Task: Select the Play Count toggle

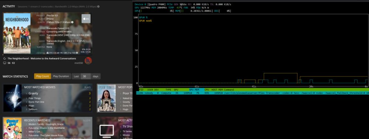Action: pos(42,76)
